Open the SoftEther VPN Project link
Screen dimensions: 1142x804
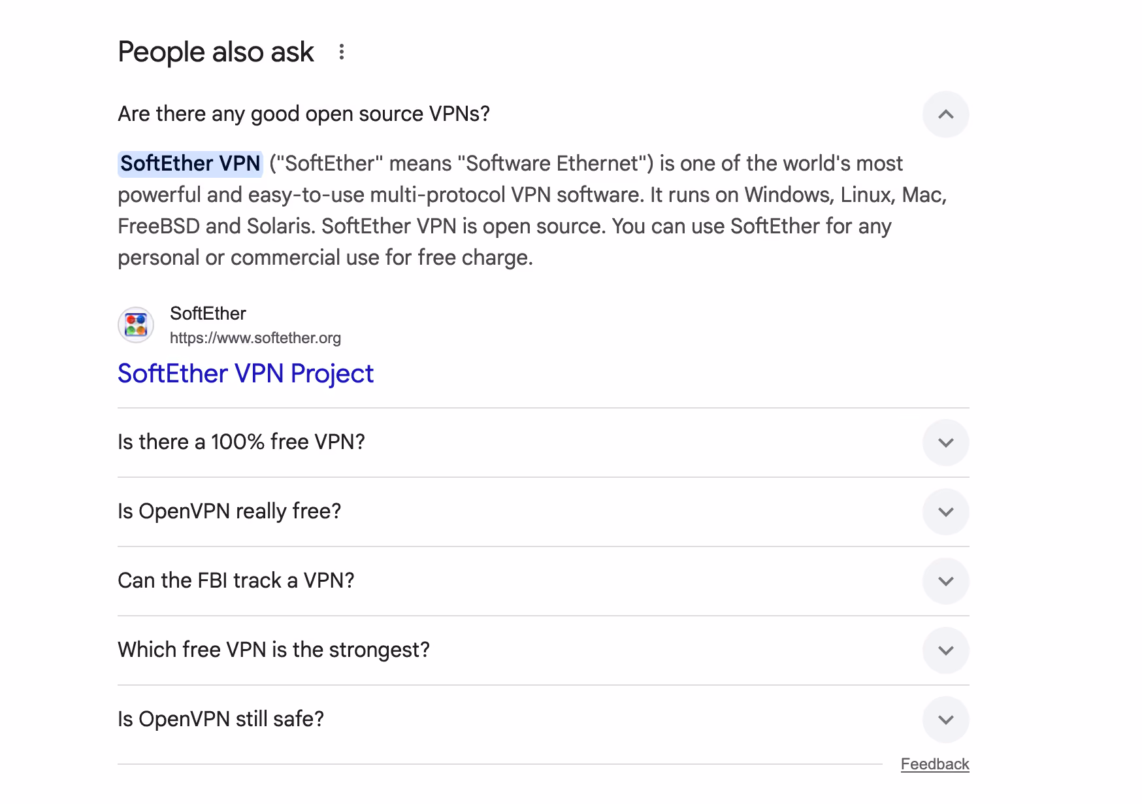(x=246, y=374)
